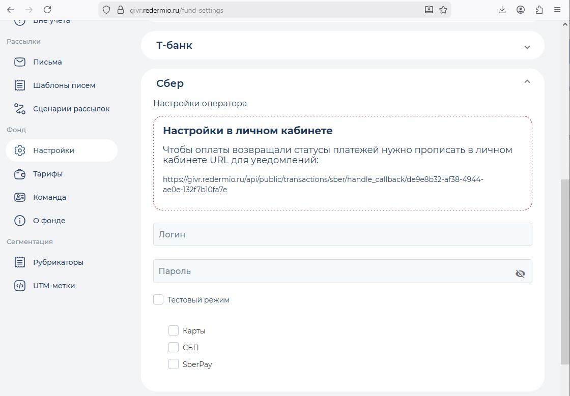Screen dimensions: 570x396
Task: Click the envelope icon for Письма
Action: click(20, 62)
